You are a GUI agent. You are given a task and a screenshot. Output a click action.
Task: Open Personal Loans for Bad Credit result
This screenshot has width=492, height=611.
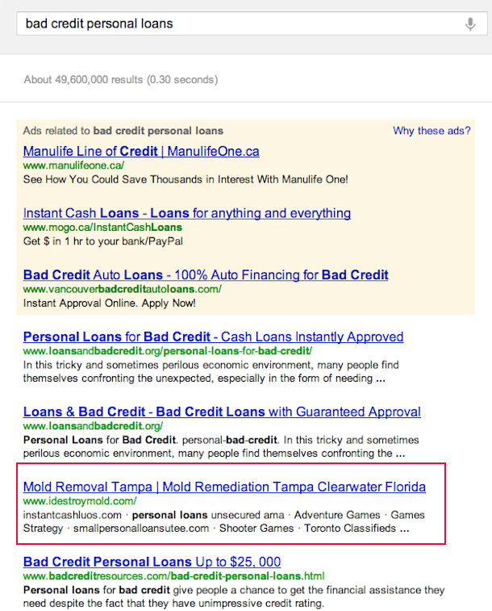pos(213,337)
